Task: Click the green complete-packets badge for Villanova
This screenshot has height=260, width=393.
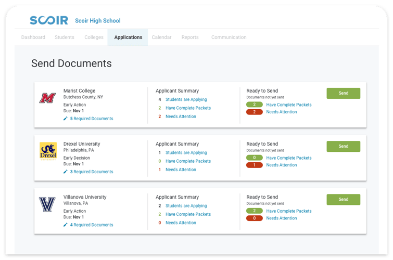Action: (x=255, y=211)
